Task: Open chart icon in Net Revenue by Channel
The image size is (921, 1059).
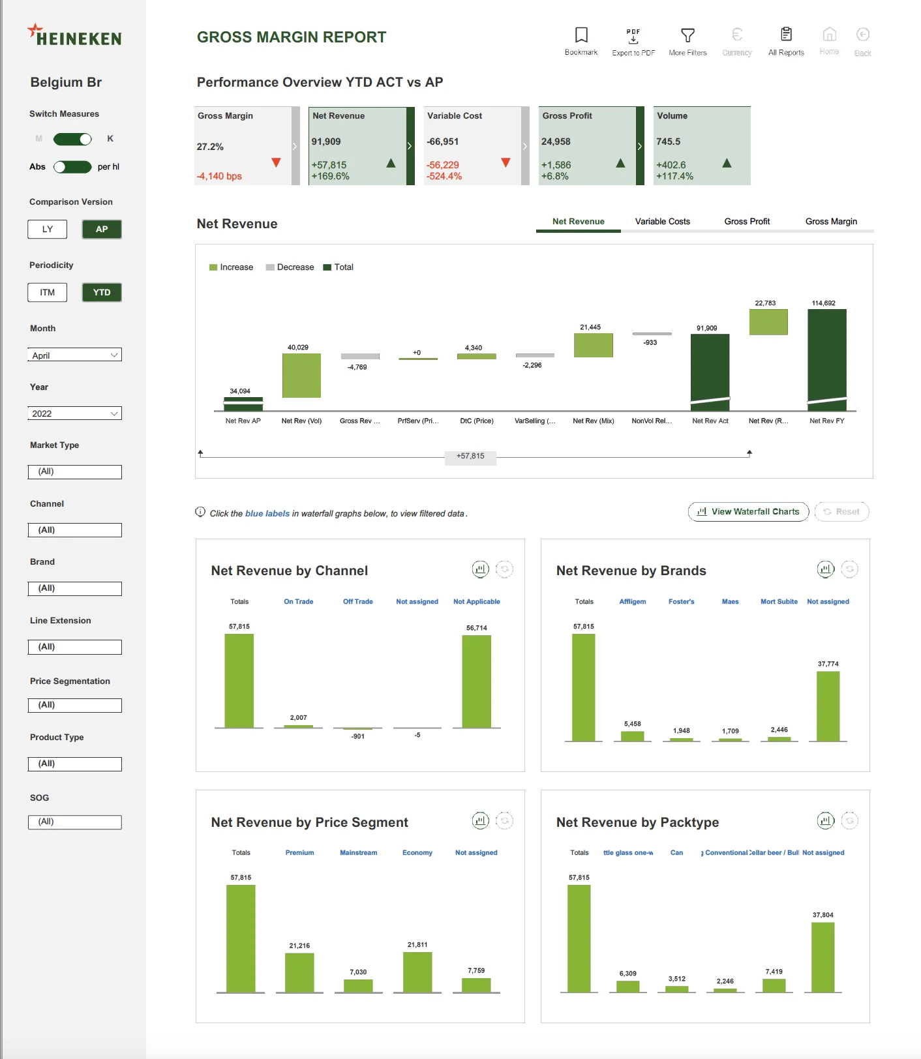Action: [481, 569]
